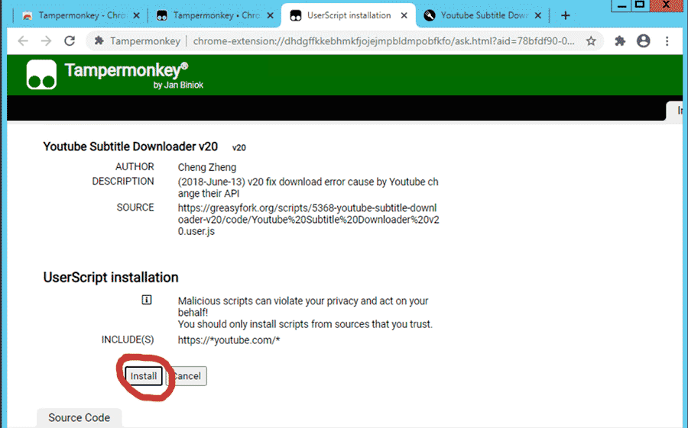
Task: Minimize the browser window
Action: coord(621,5)
